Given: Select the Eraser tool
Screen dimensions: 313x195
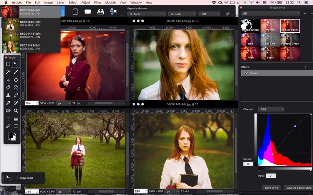Looking at the screenshot, I should click(8, 87).
